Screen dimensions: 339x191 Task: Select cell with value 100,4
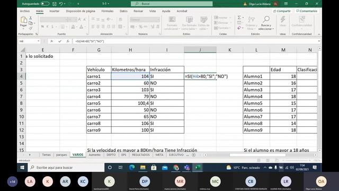130,103
